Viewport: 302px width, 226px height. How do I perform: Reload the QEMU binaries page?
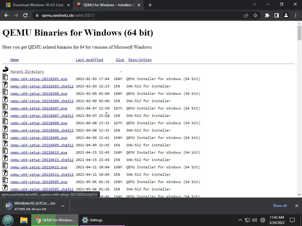click(x=25, y=15)
